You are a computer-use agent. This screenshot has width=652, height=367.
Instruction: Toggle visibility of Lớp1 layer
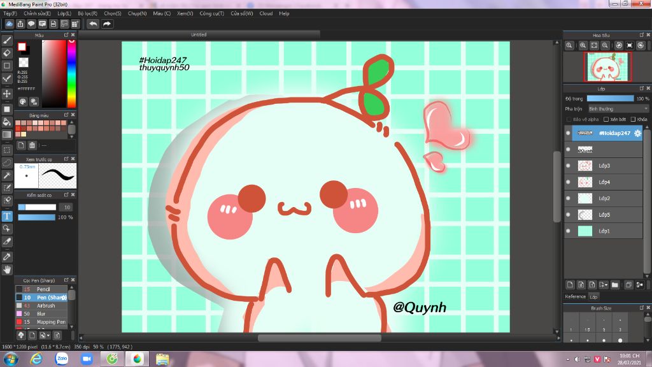(x=568, y=231)
